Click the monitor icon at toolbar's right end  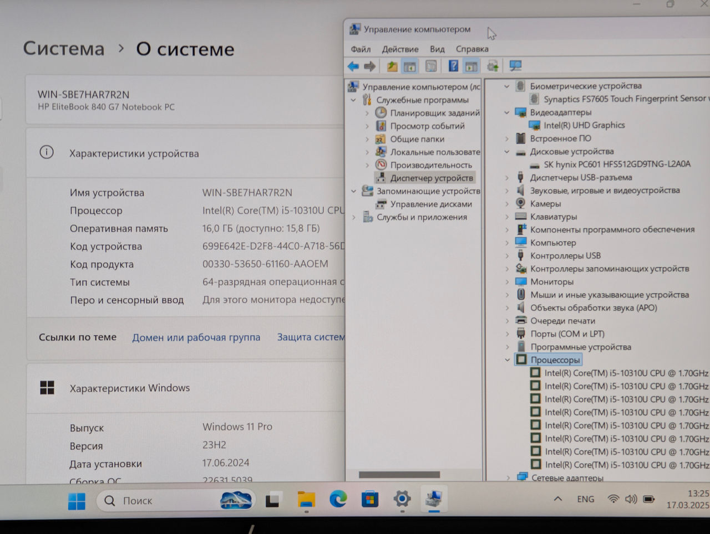tap(515, 66)
